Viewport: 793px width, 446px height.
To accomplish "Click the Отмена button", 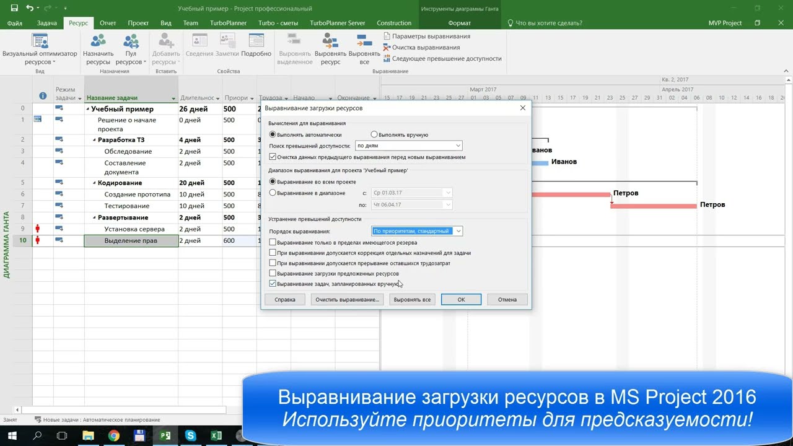I will (507, 299).
